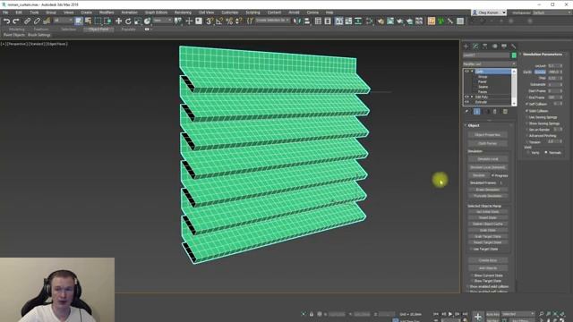573x322 pixels.
Task: Choose the Rectangular Selection Region icon
Action: pyautogui.click(x=98, y=21)
